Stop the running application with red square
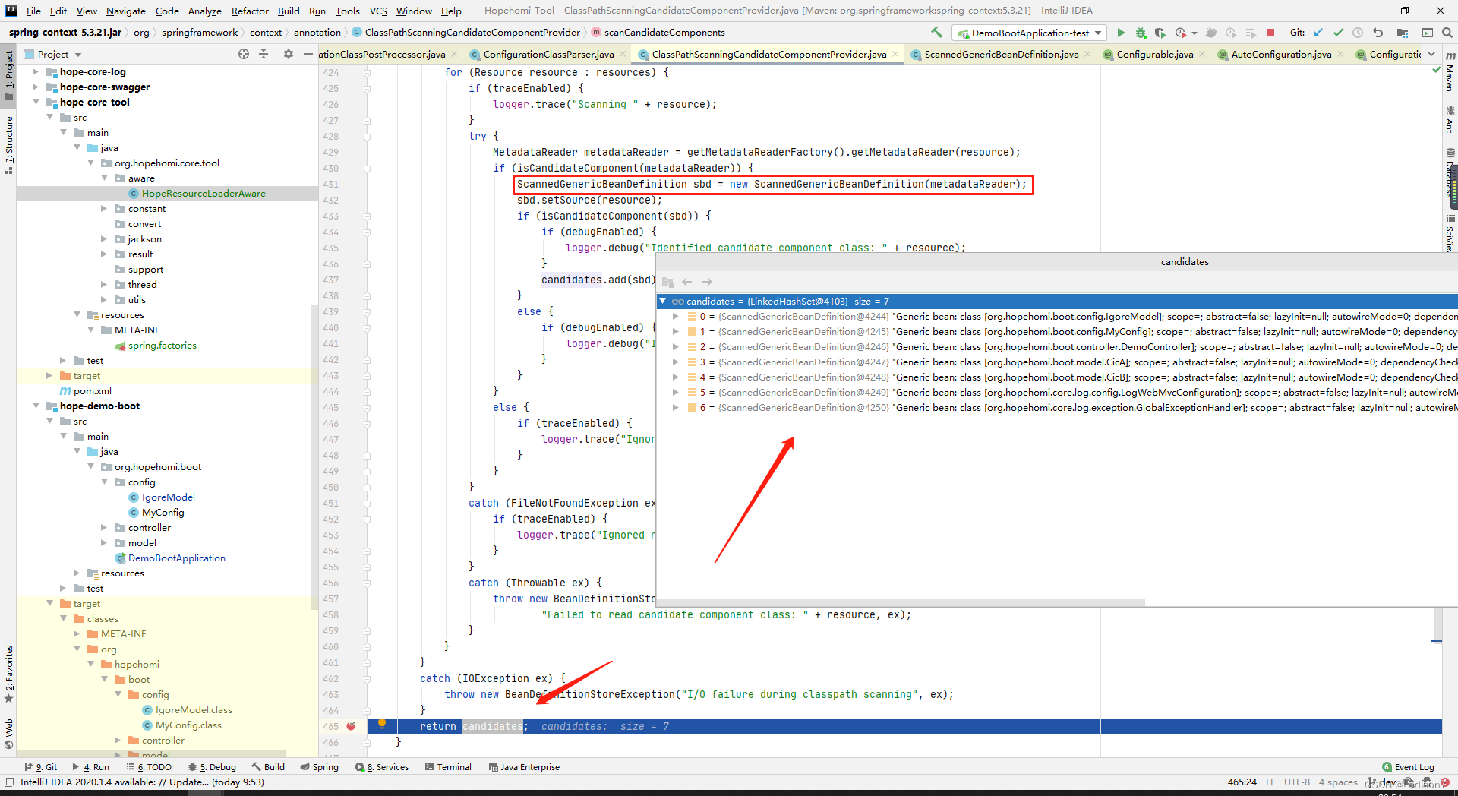 coord(1270,33)
